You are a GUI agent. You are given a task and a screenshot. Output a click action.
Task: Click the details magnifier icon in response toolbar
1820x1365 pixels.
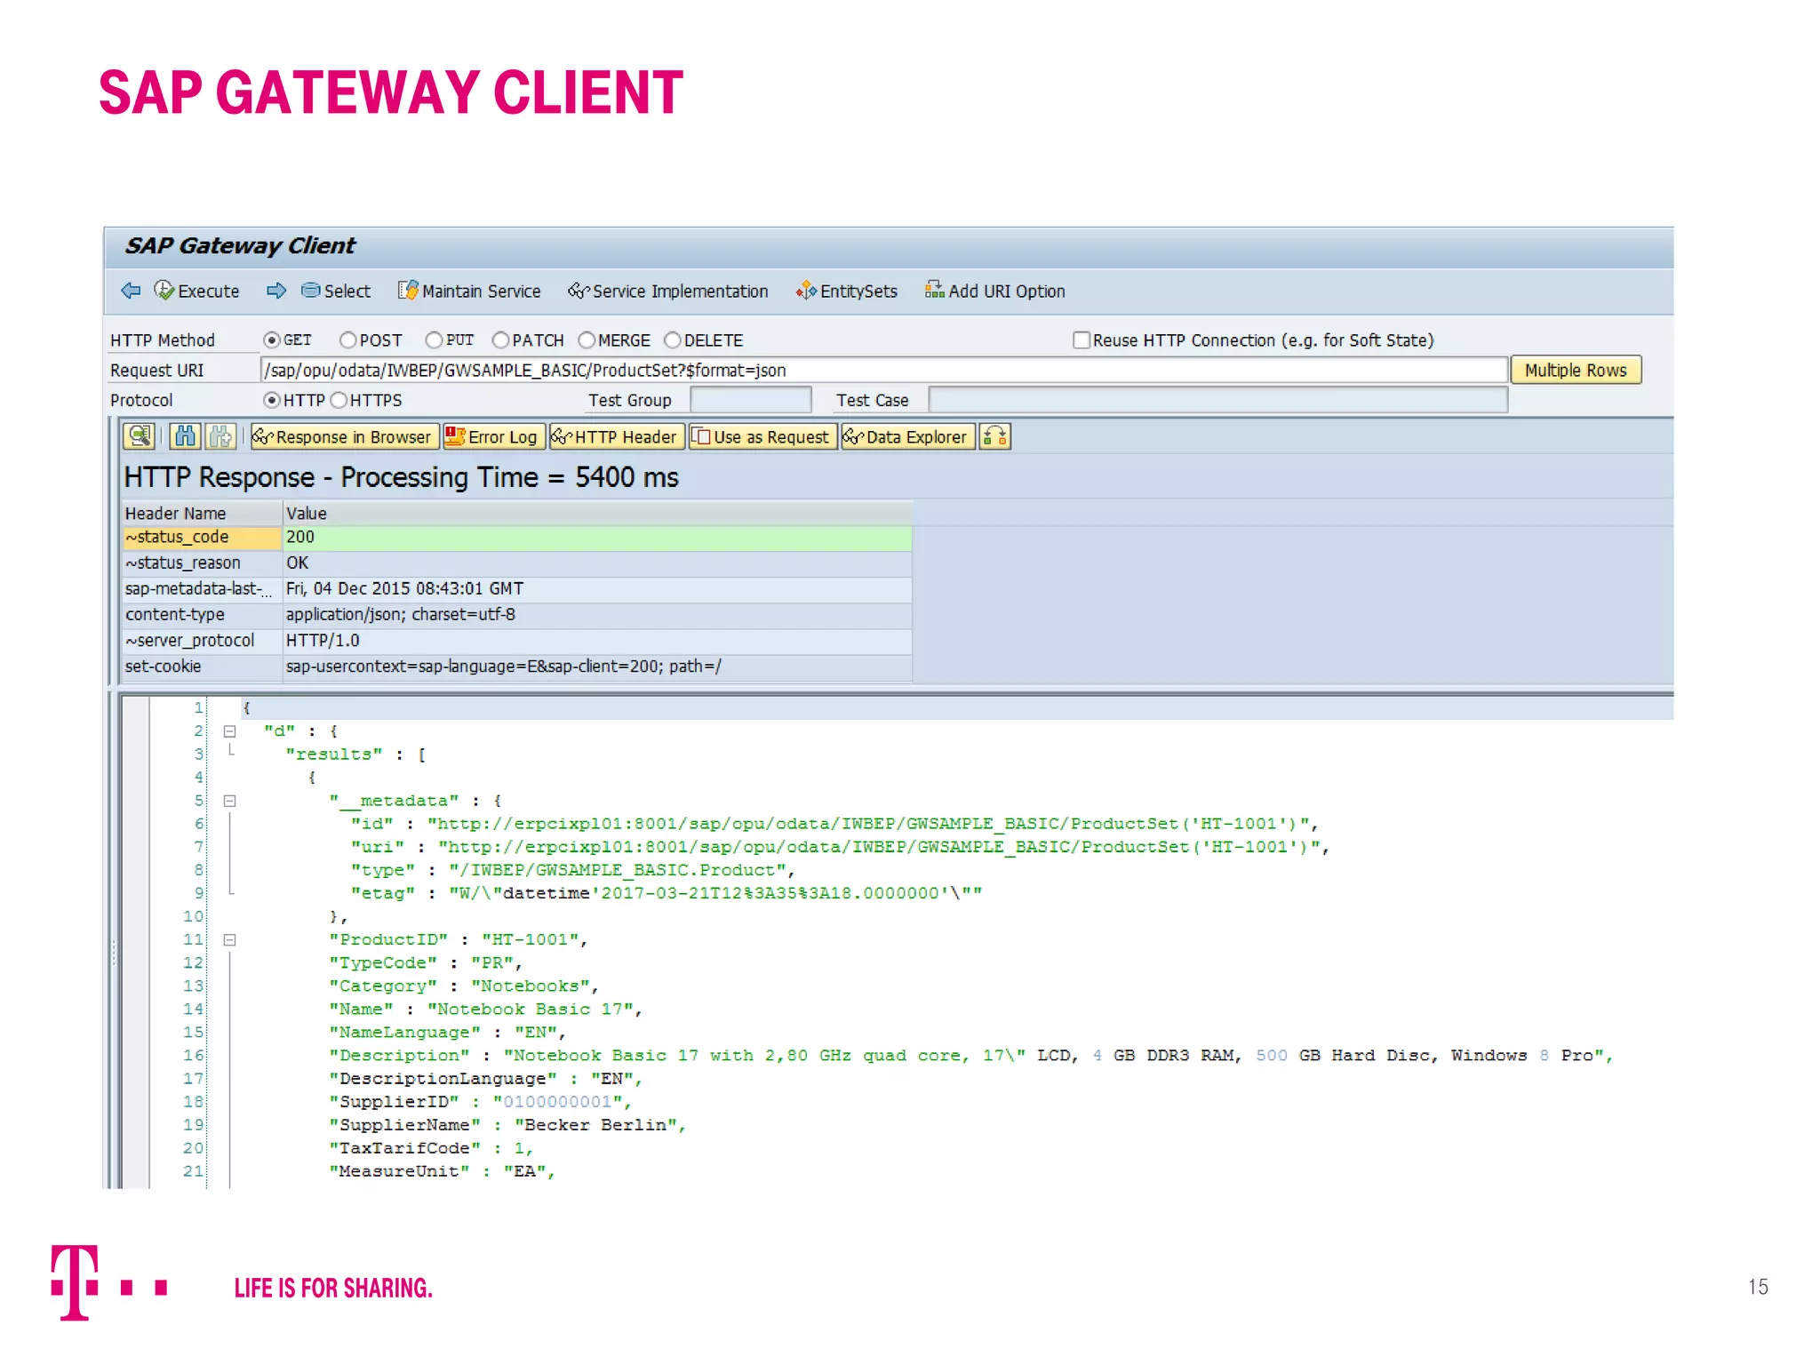coord(140,436)
